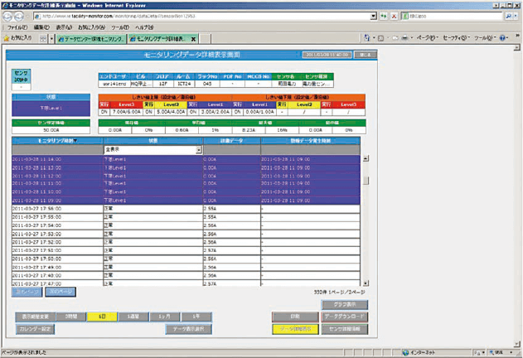The height and width of the screenshot is (358, 523).
Task: Click the Home icon in command bar
Action: click(x=367, y=38)
